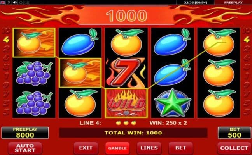Open the UK flag language selector
The image size is (252, 155).
click(x=3, y=2)
